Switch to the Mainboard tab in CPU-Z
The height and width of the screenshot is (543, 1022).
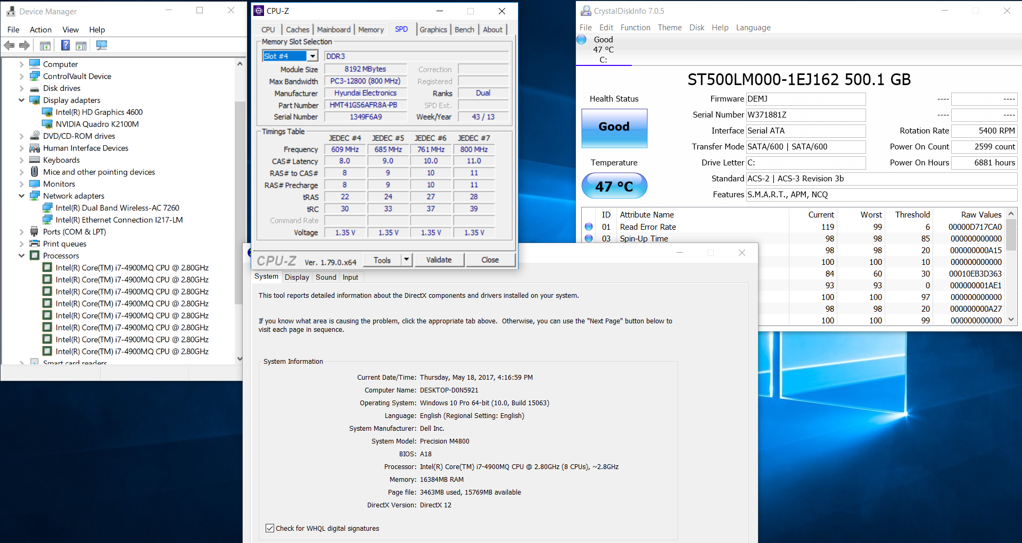[x=334, y=30]
